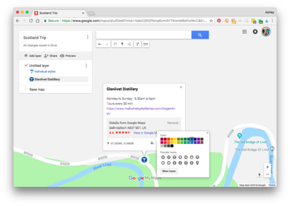Select Glenlivet Distillery in layer list
Screen dimensions: 290x206
(59, 79)
